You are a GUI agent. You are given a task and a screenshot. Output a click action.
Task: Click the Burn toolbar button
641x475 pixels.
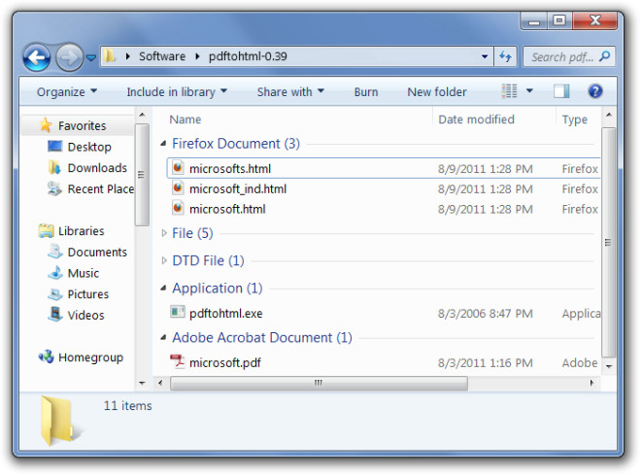click(x=366, y=92)
